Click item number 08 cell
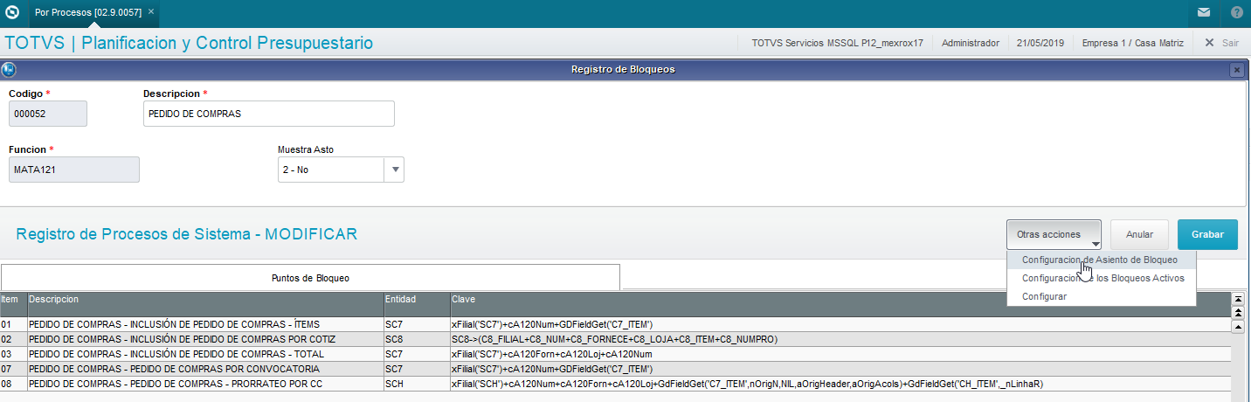 coord(13,384)
